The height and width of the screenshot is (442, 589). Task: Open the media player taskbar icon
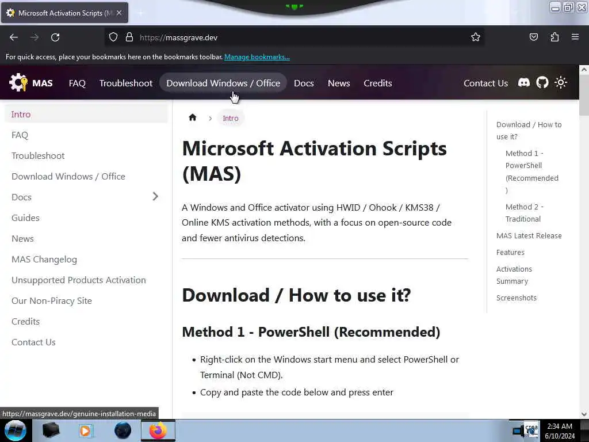pyautogui.click(x=85, y=430)
